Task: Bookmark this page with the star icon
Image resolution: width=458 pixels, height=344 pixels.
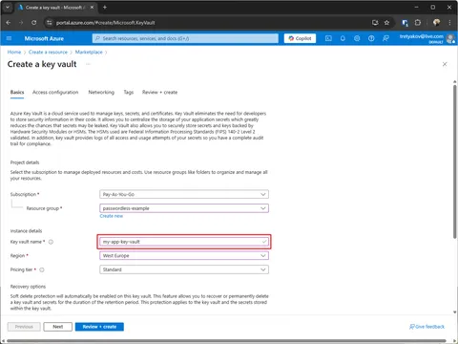Action: [x=386, y=23]
